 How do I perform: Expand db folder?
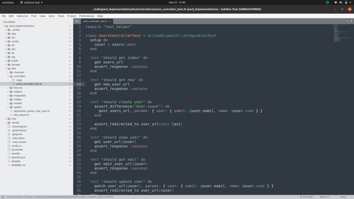point(6,45)
